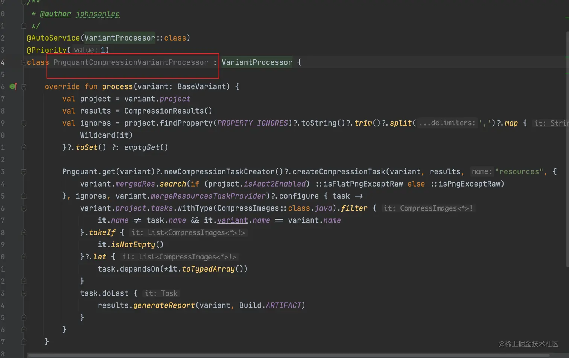Screen dimensions: 569x358
Task: Click the 'it: CompressImages<*>!' type hint
Action: (428, 208)
